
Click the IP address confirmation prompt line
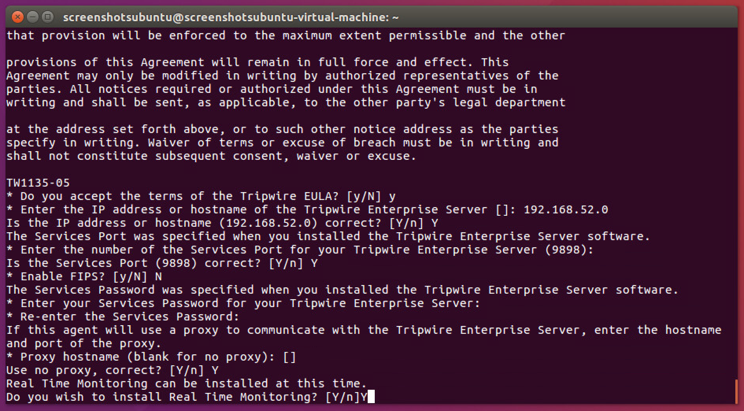coord(222,223)
